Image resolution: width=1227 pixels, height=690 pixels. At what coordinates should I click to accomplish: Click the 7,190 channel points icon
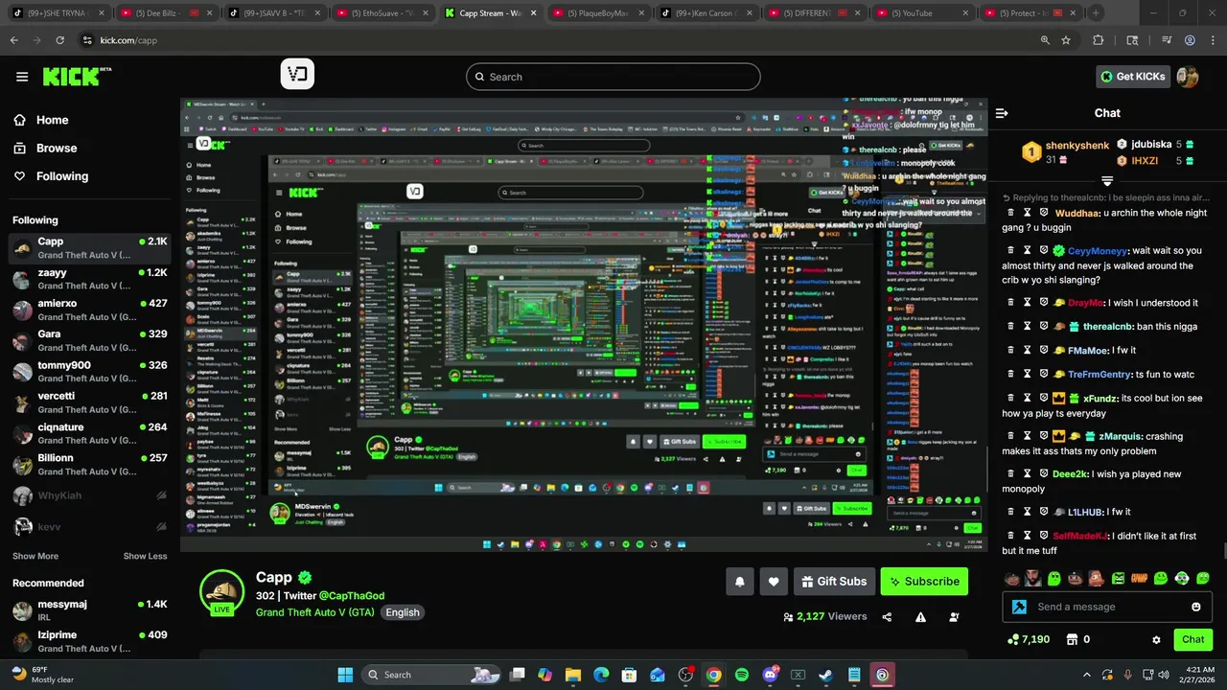tap(1013, 639)
